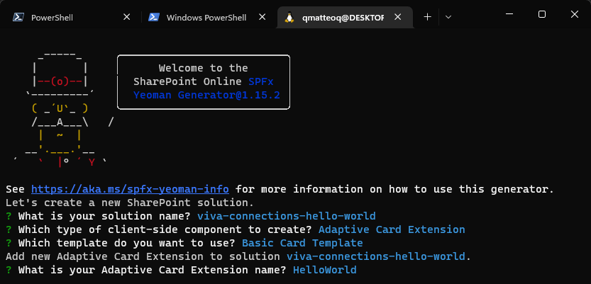Image resolution: width=591 pixels, height=284 pixels.
Task: Close the PowerShell tab
Action: pos(126,18)
